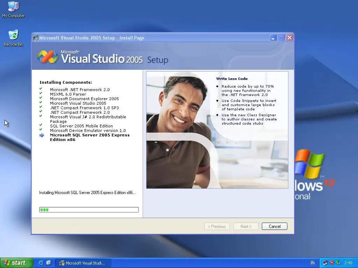Click 'Microsoft Document Explorer 2005' list entry
The image size is (358, 268).
(x=84, y=99)
